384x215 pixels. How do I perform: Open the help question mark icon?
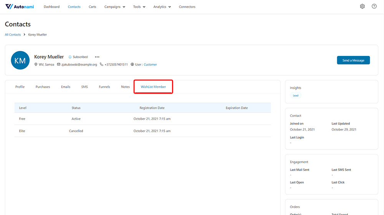(374, 7)
